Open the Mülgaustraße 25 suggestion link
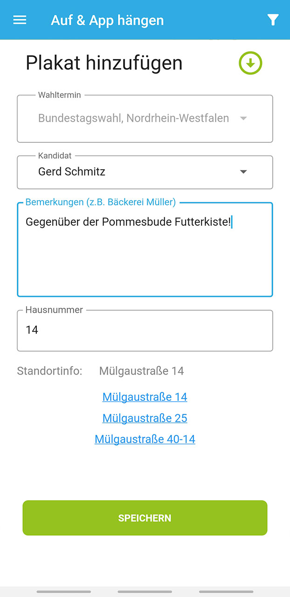 [145, 418]
